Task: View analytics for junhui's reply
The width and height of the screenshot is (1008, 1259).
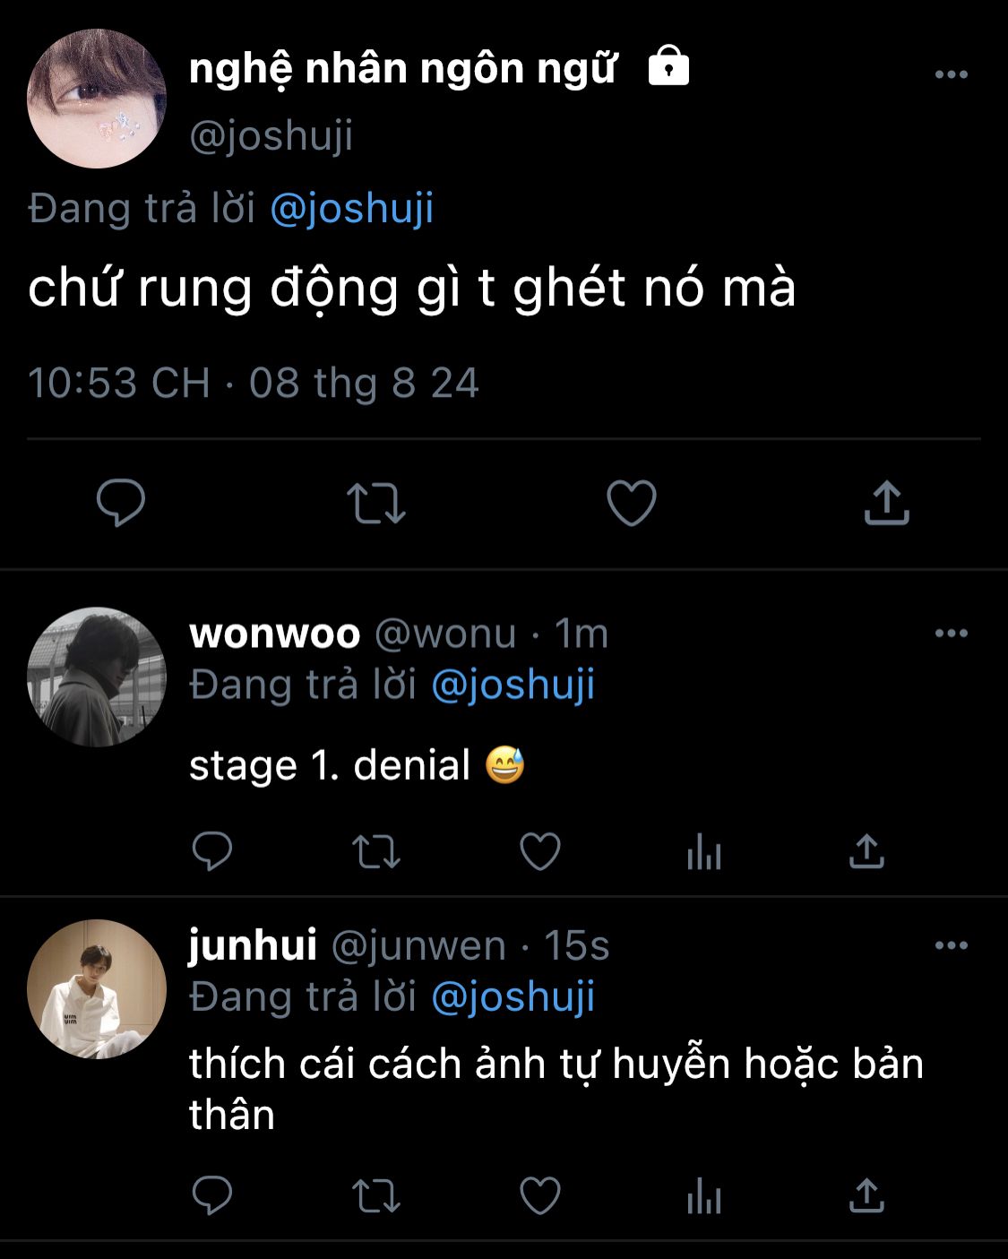Action: [704, 1196]
